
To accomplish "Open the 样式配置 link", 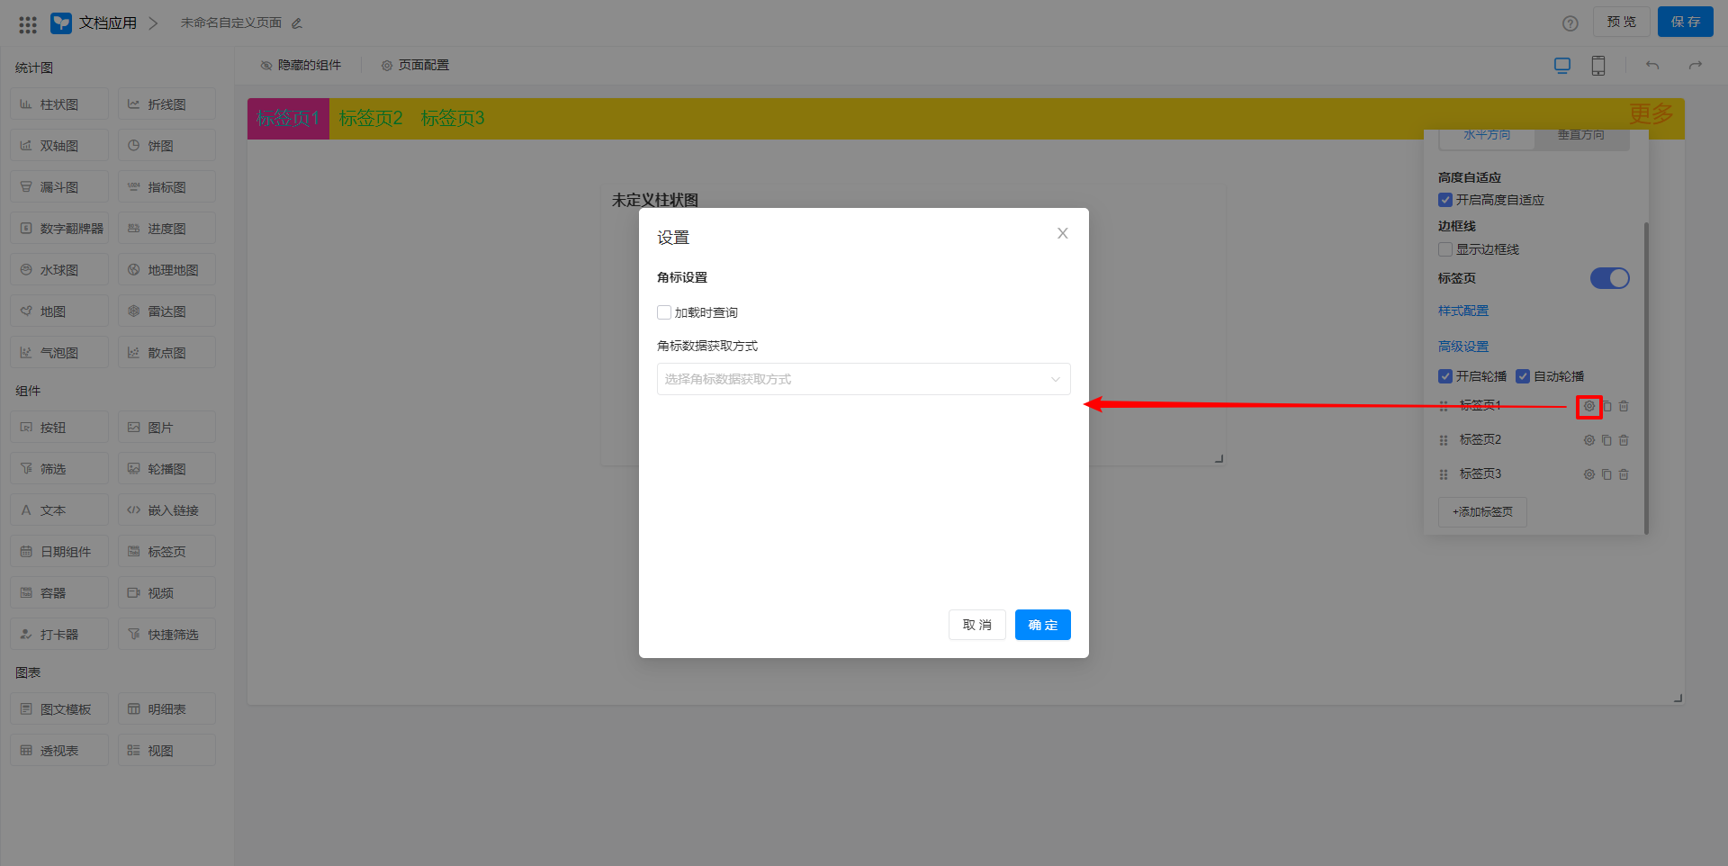I will coord(1463,311).
